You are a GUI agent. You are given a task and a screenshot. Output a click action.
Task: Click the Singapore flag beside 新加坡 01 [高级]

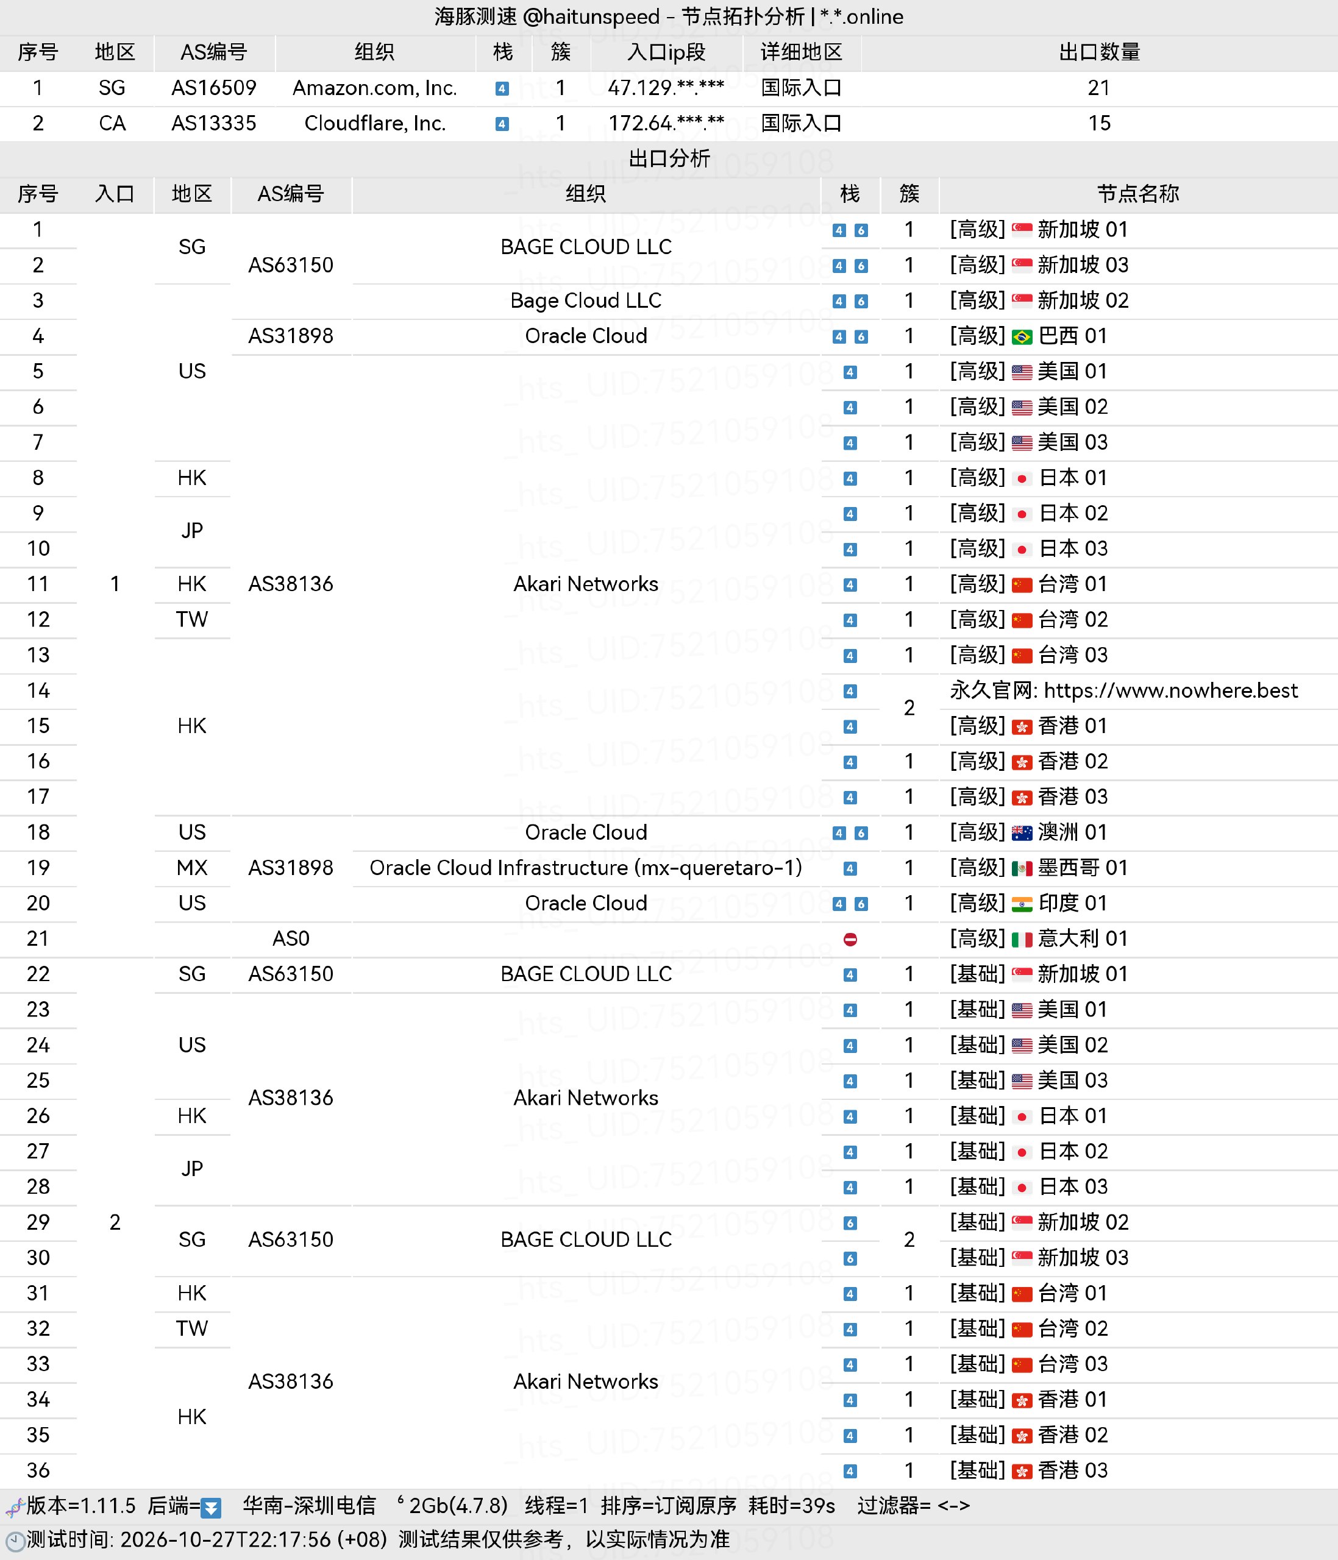(1022, 230)
